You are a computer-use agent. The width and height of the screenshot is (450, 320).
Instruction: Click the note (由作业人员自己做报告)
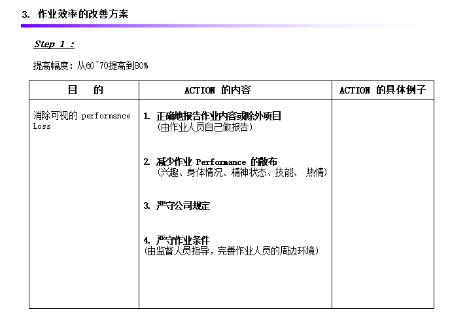point(205,127)
